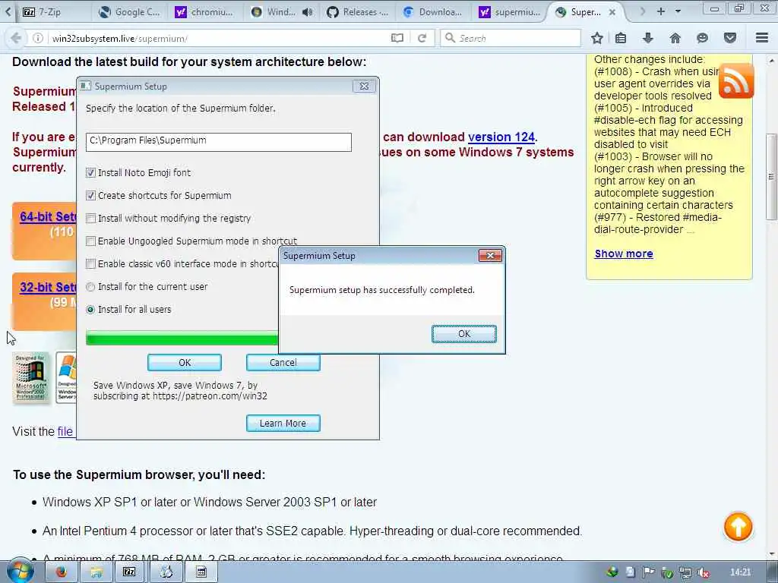778x583 pixels.
Task: Click the back arrow in the navigation bar
Action: point(16,38)
